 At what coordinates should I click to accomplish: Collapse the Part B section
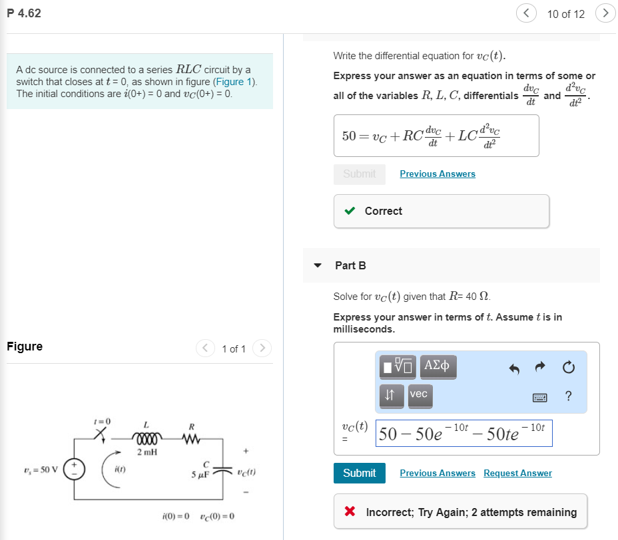pyautogui.click(x=318, y=265)
